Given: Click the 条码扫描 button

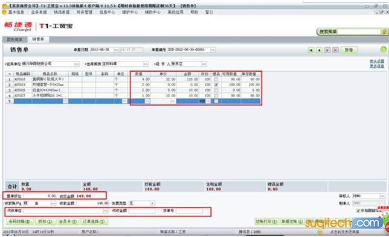Looking at the screenshot, I should (19, 221).
